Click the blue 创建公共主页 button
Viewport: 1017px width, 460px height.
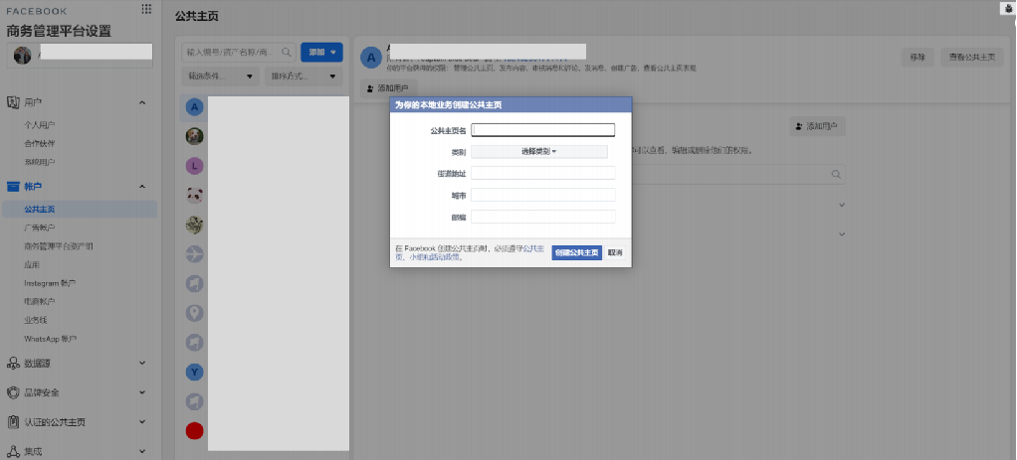click(576, 252)
